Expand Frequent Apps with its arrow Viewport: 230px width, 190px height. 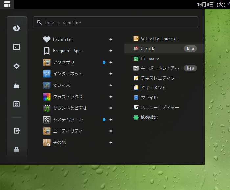111,51
